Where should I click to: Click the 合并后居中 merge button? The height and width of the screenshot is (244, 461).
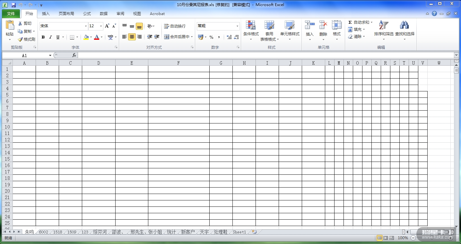(178, 37)
